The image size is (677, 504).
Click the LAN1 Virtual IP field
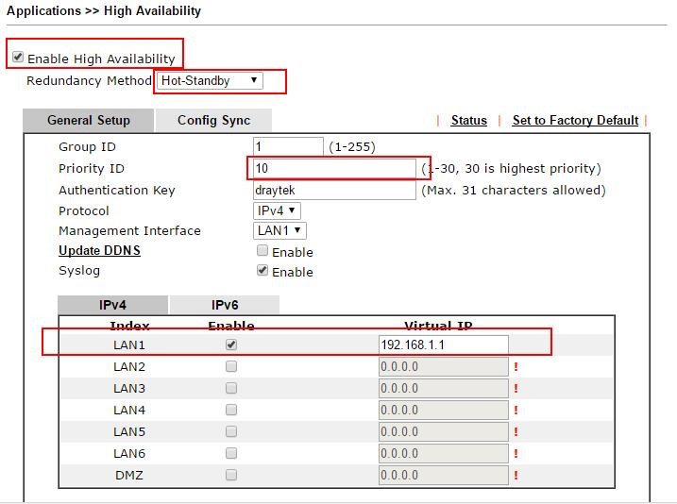[443, 344]
